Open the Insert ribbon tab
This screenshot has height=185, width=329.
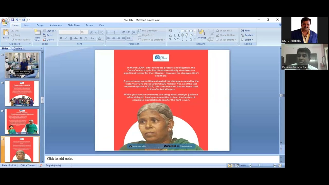[27, 25]
